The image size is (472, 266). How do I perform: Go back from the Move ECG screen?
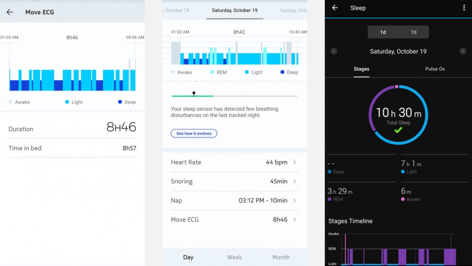(x=10, y=12)
